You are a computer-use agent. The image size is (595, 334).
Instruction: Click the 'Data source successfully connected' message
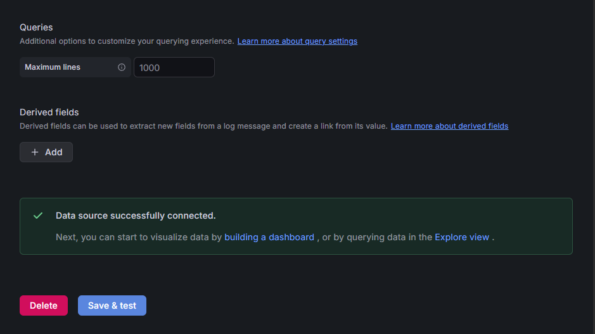pyautogui.click(x=136, y=215)
